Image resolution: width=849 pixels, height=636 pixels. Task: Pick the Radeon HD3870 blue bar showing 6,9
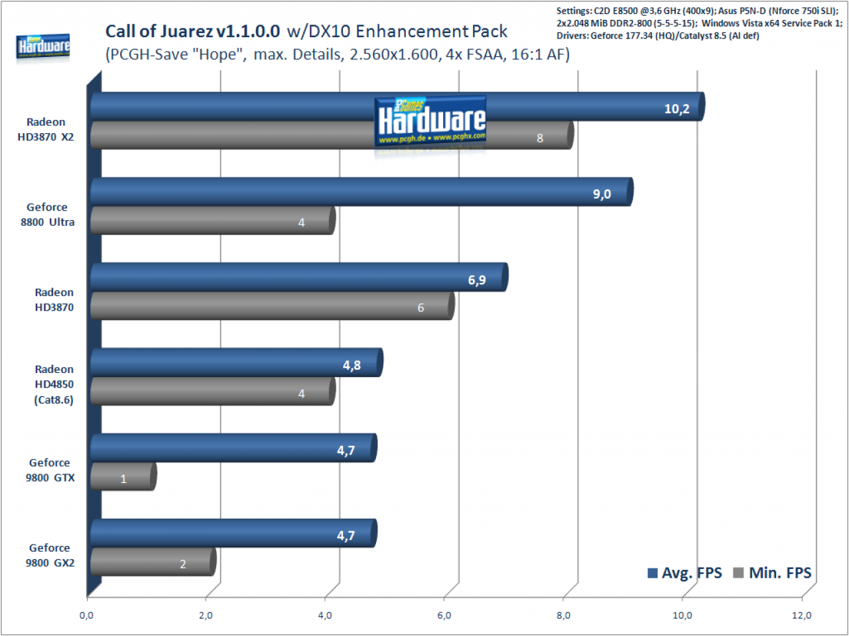(299, 278)
